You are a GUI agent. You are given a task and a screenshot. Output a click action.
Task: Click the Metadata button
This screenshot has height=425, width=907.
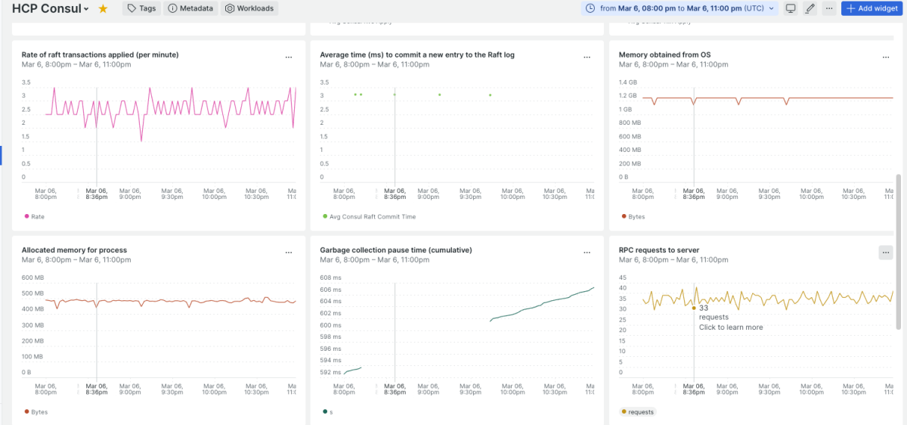[190, 8]
